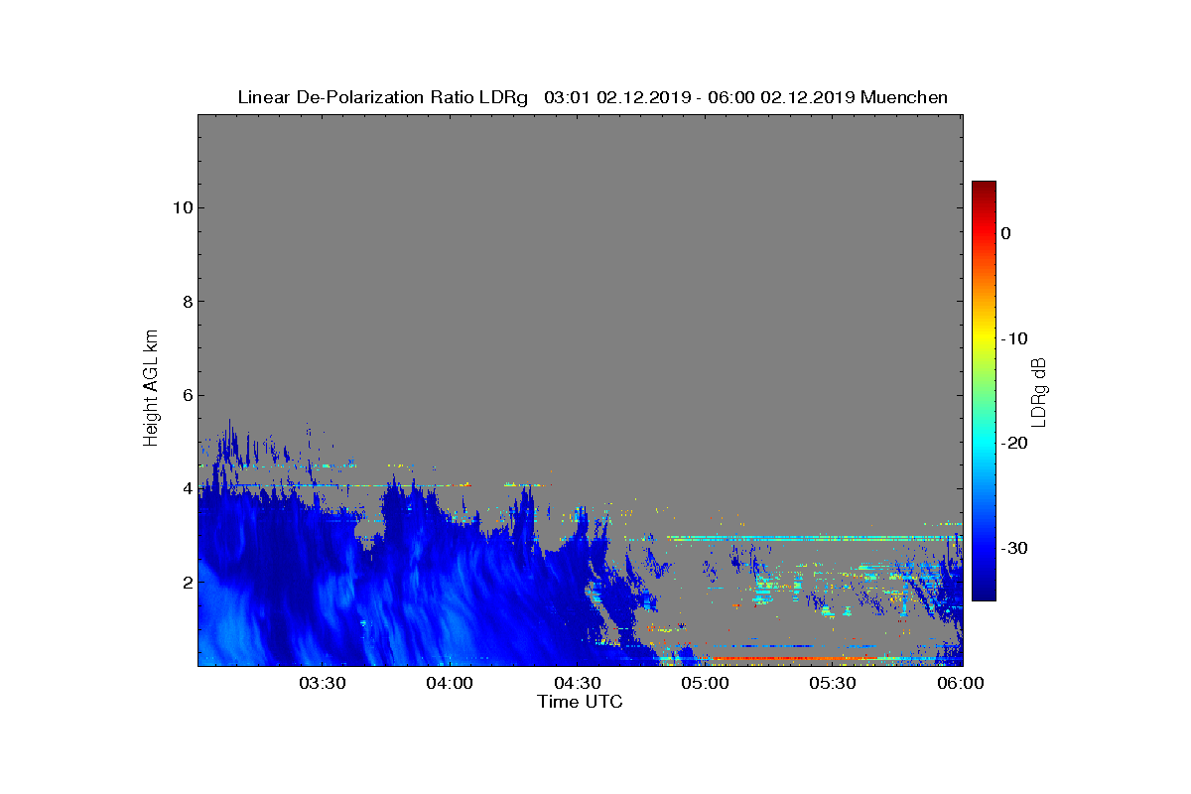The width and height of the screenshot is (1191, 794).
Task: Click the 03:30 time tick label
Action: coord(323,683)
